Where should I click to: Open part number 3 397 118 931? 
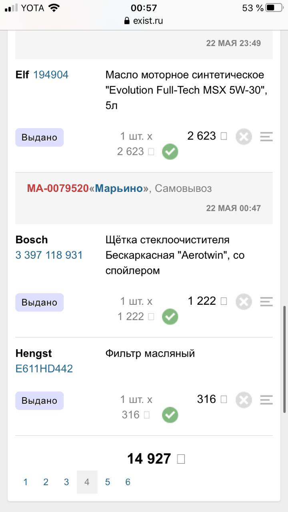point(49,255)
